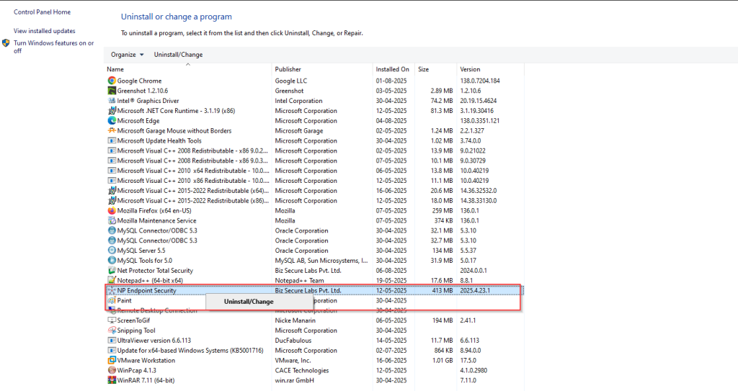Sort programs by Installed On column

(392, 69)
